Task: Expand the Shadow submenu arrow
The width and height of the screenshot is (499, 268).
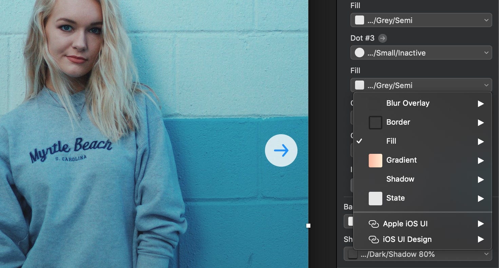Action: click(x=481, y=179)
